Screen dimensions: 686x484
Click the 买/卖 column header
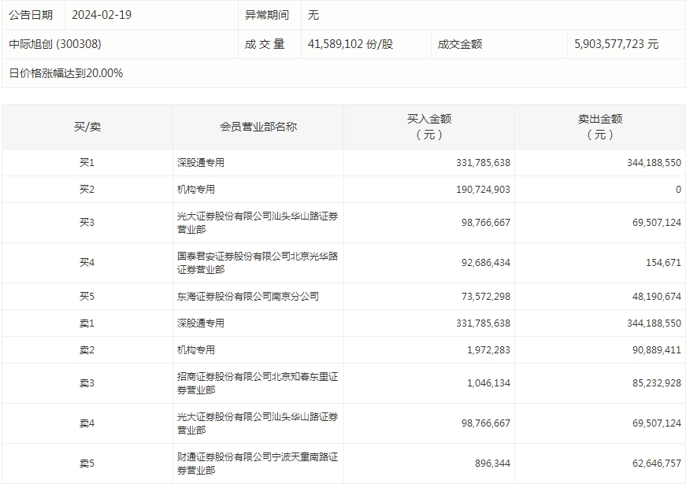[x=87, y=127]
